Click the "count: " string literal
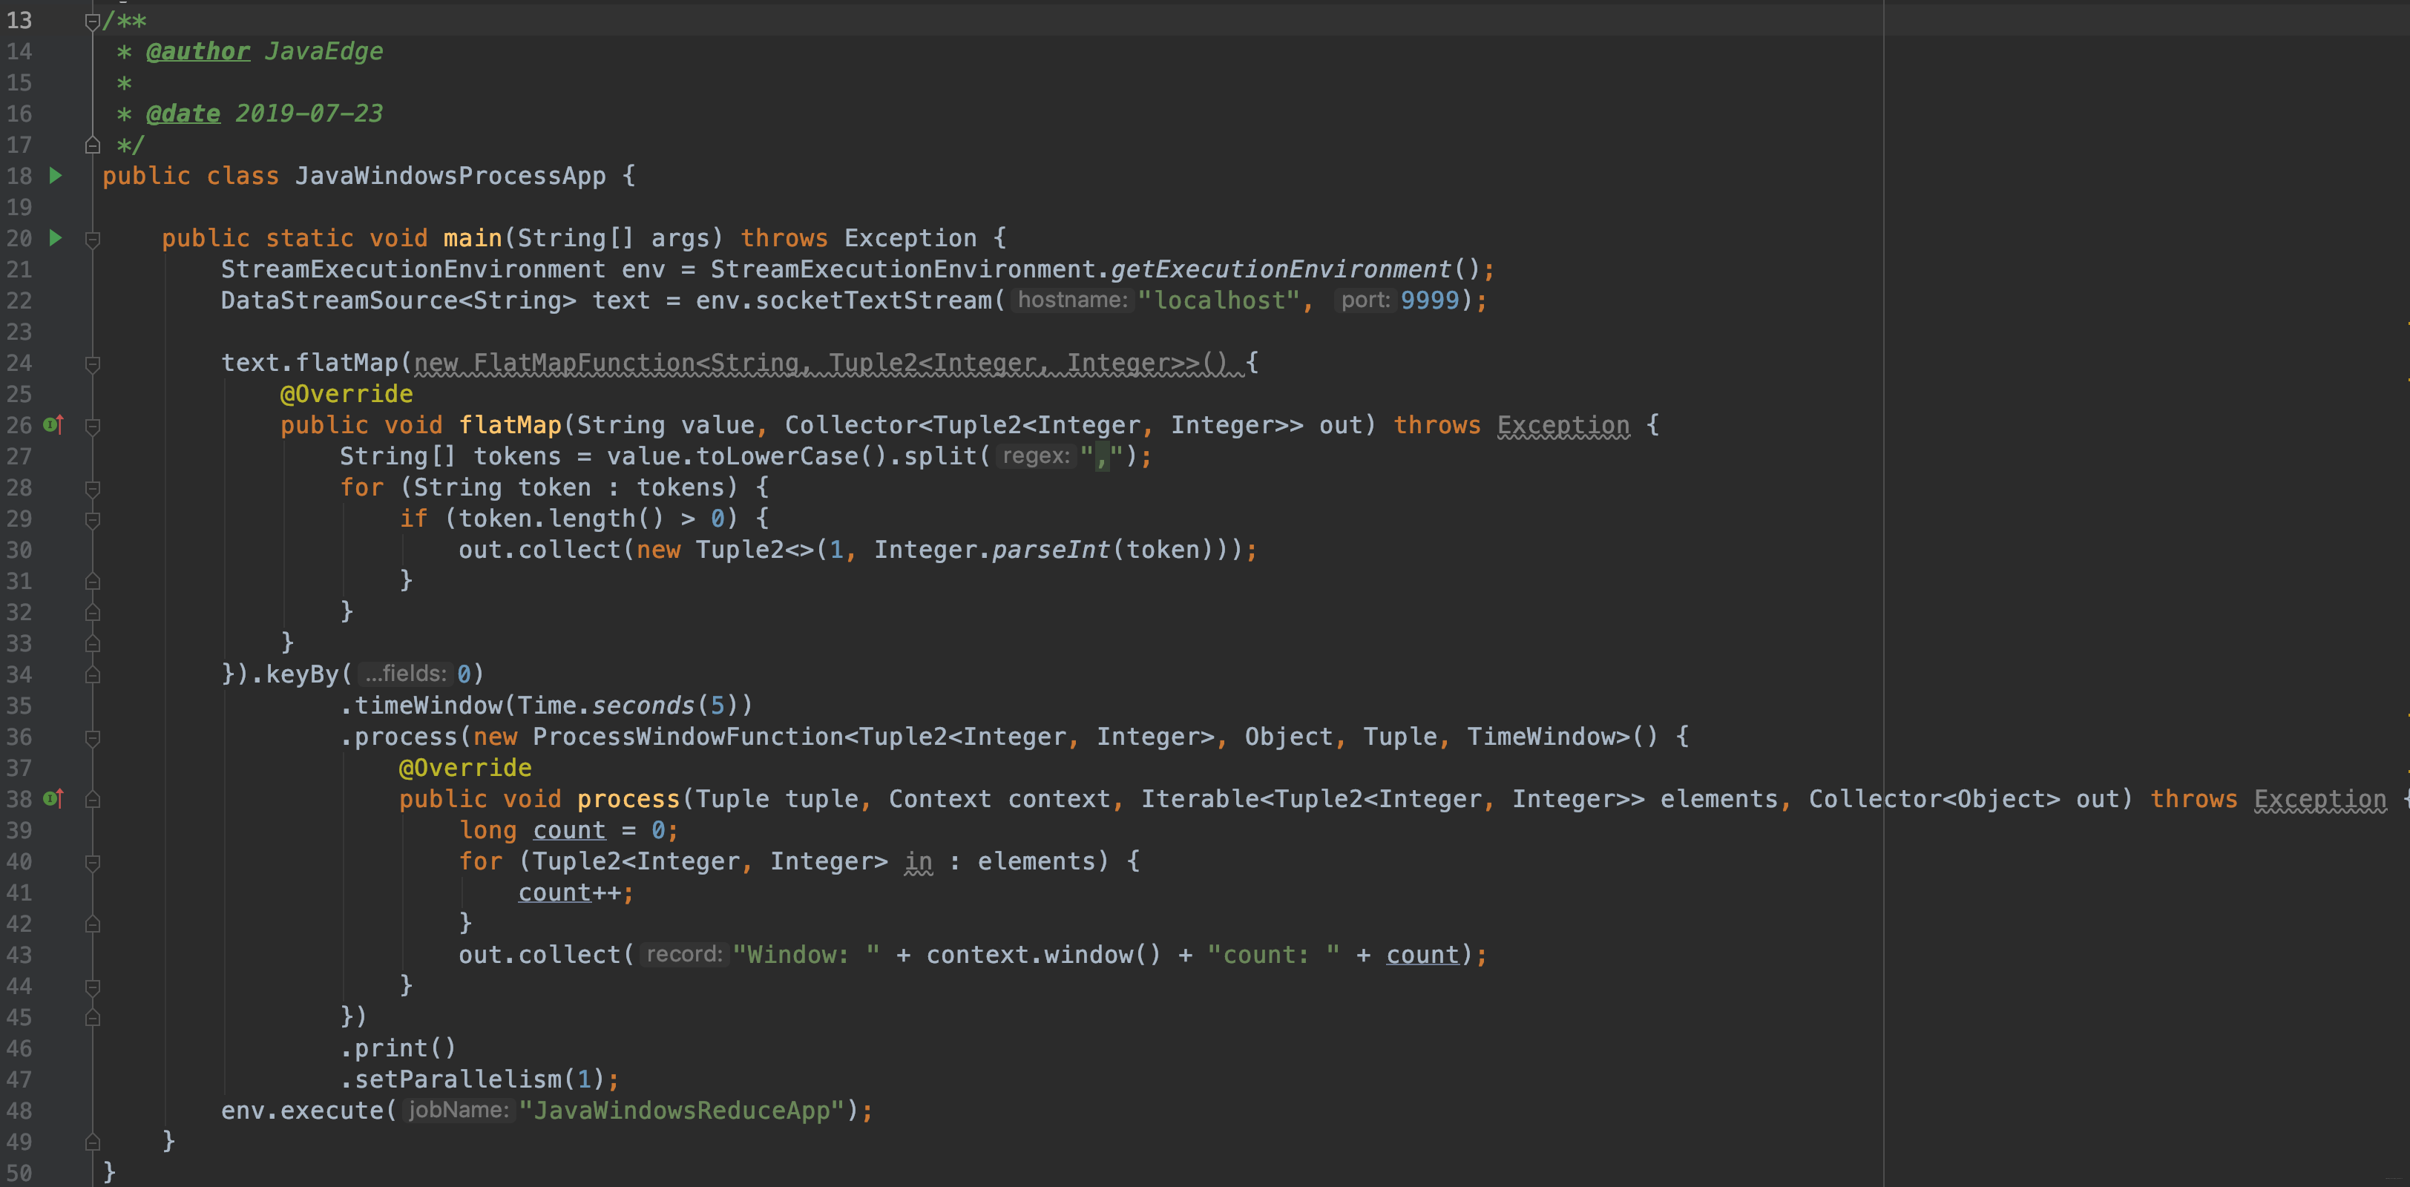Screen dimensions: 2410x1187 pyautogui.click(x=1273, y=955)
